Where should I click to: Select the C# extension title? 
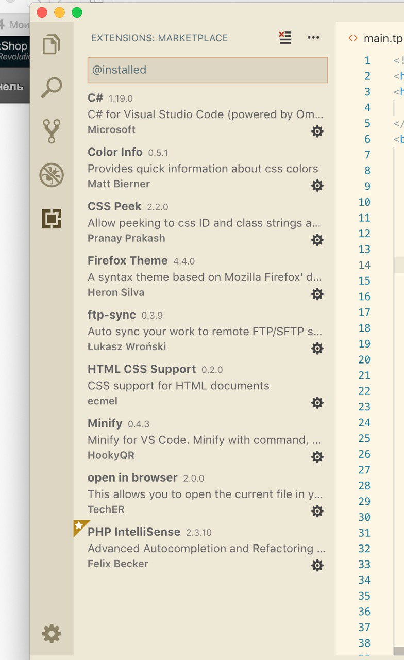[95, 97]
